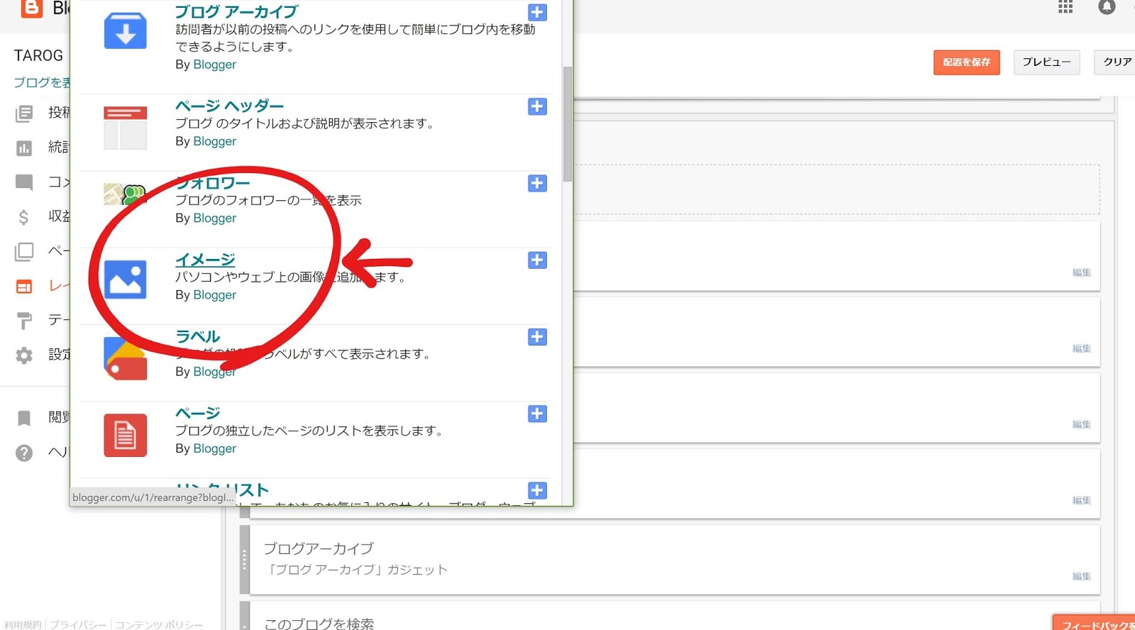The width and height of the screenshot is (1135, 630).
Task: Open the notifications bell icon
Action: (x=1107, y=7)
